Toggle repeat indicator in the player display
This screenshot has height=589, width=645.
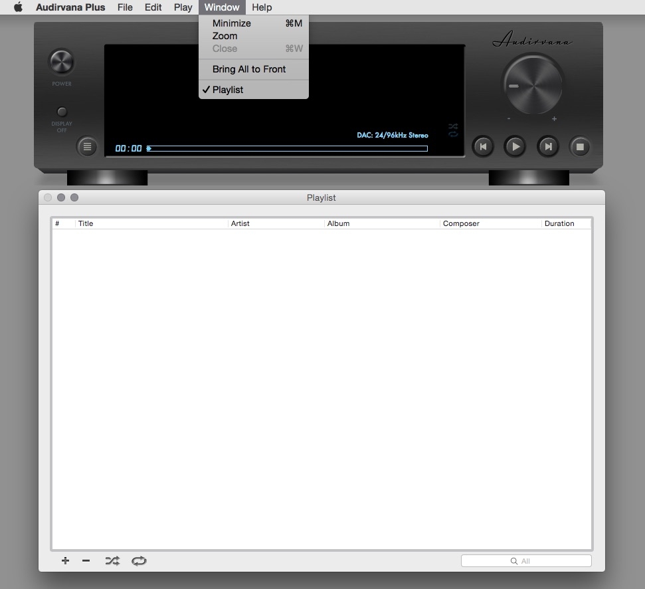click(x=453, y=134)
